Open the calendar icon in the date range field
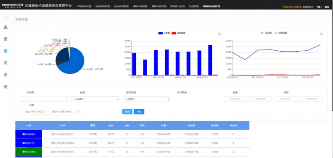Screen dimensions: 333x158 pos(77,111)
